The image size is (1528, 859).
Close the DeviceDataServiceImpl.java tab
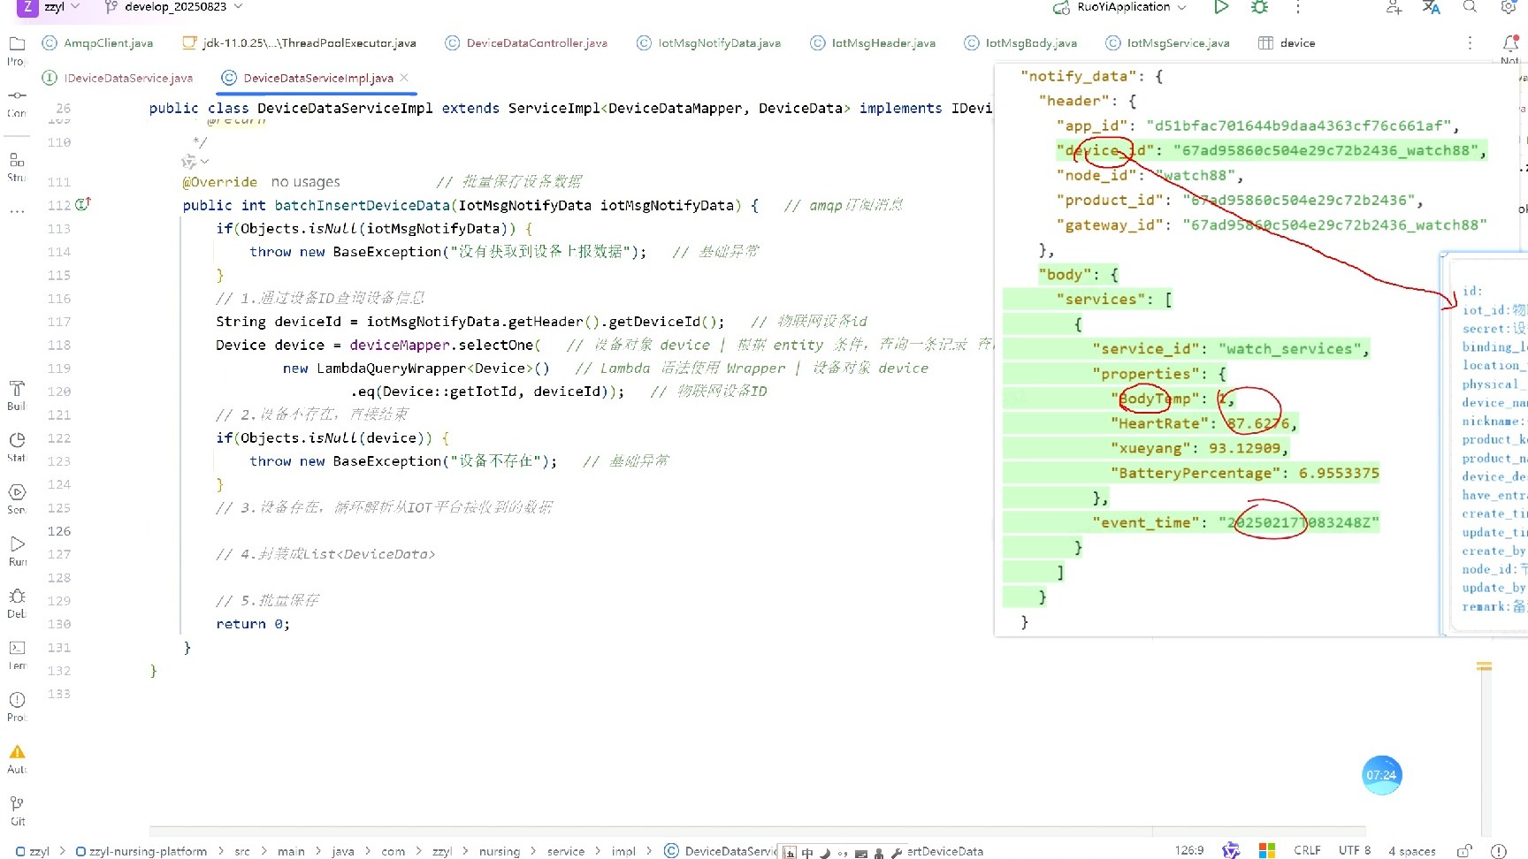404,78
